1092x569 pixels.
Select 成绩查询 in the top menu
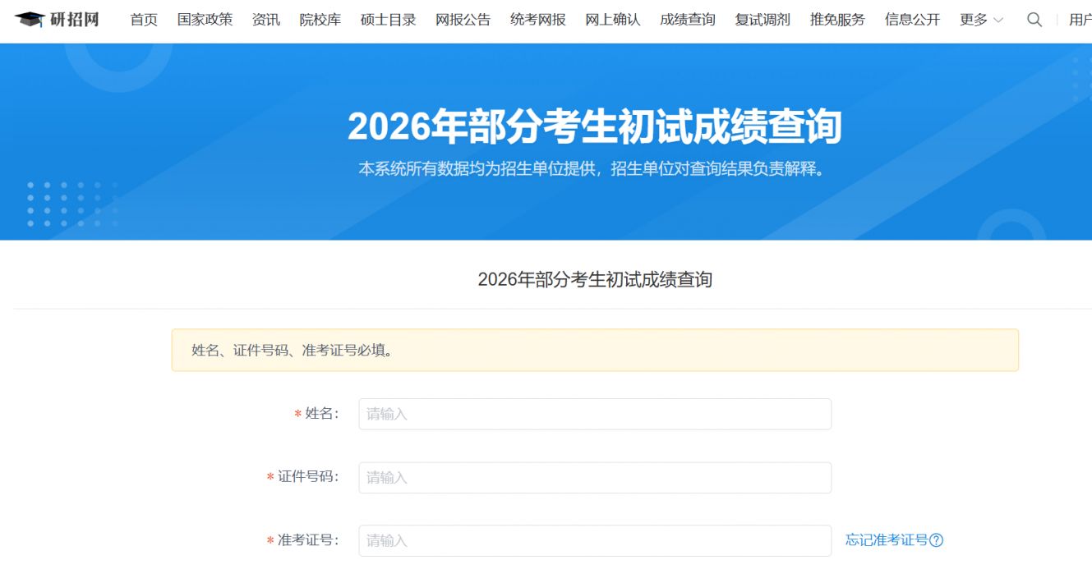[x=688, y=20]
